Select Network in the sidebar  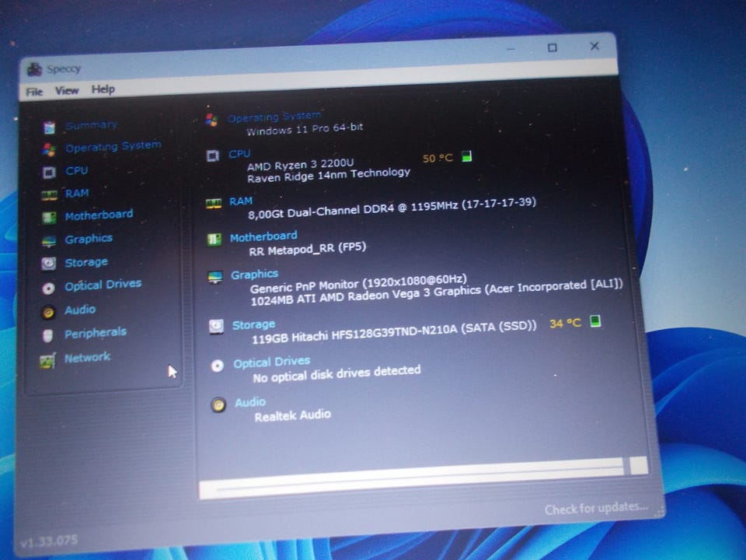click(x=88, y=357)
